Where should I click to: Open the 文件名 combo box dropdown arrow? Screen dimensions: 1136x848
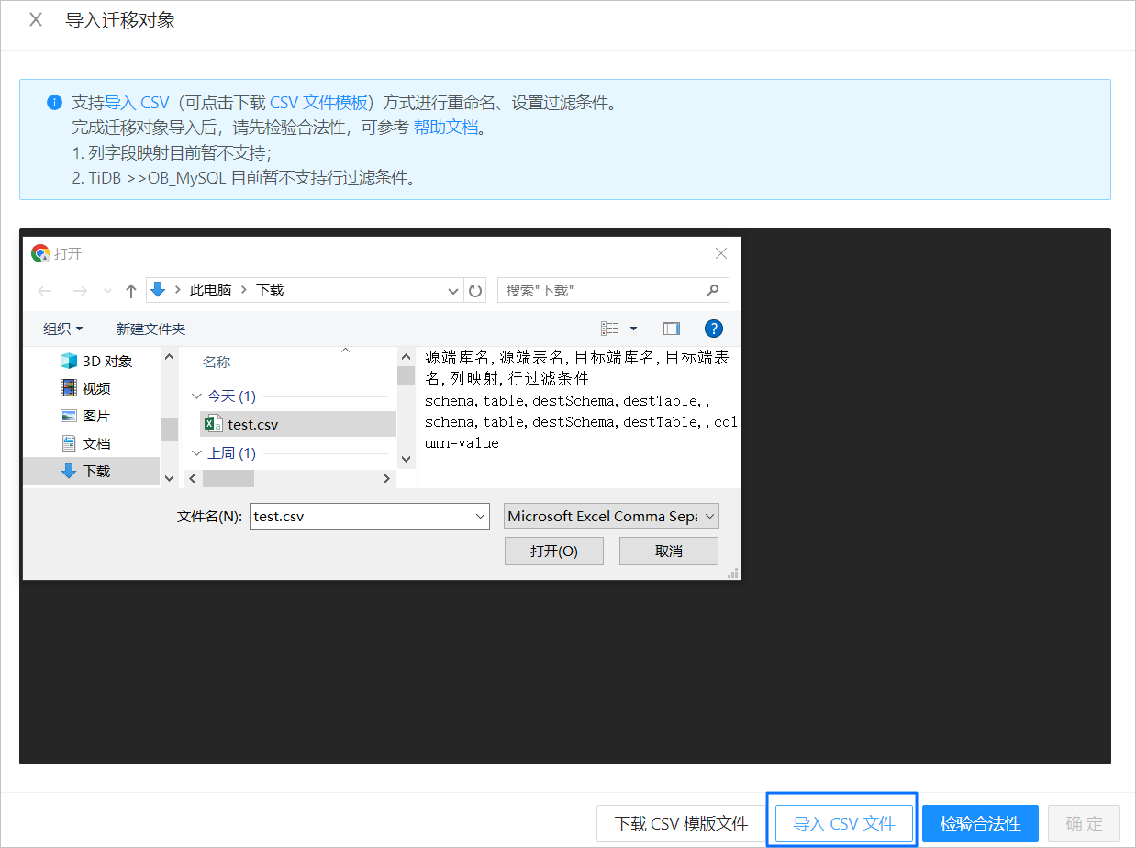click(x=482, y=516)
